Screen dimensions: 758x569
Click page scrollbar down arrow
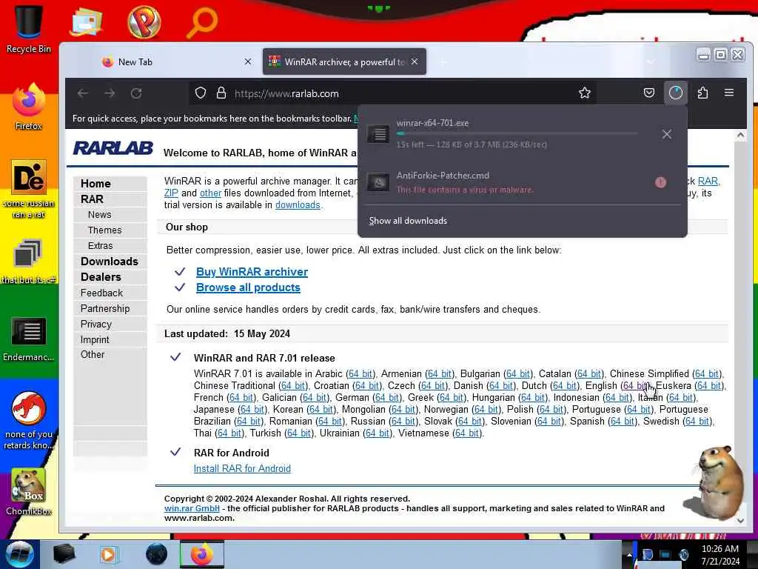pyautogui.click(x=740, y=520)
